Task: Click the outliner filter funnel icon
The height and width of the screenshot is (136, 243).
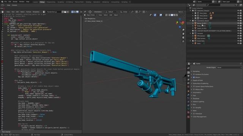Action: (236, 5)
